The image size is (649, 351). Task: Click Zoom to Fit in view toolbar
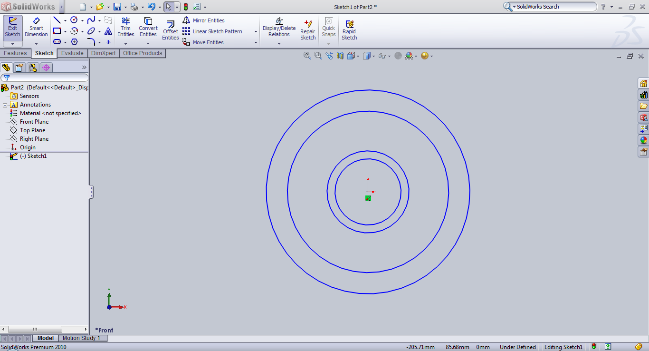click(307, 56)
